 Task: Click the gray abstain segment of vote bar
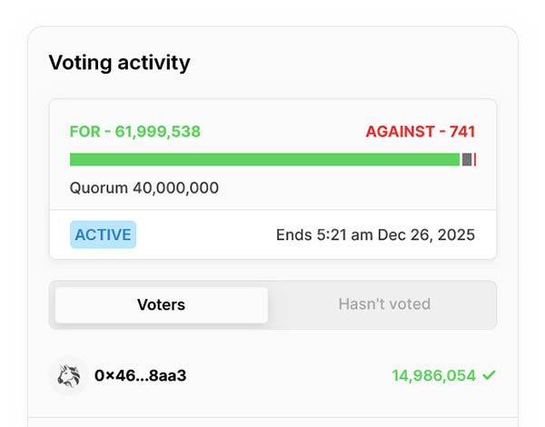point(467,160)
